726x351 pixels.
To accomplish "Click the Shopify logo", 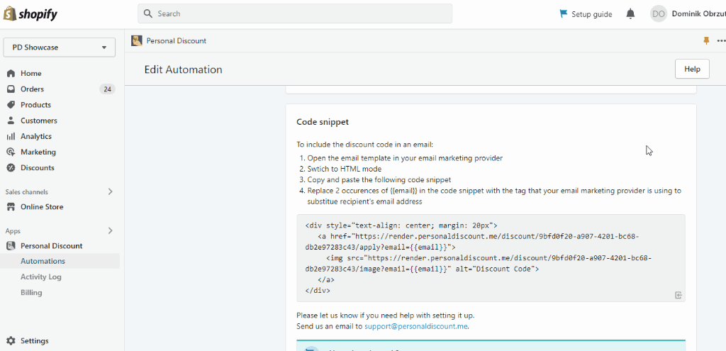I will [x=30, y=14].
